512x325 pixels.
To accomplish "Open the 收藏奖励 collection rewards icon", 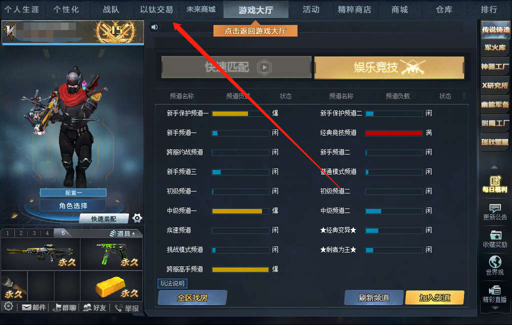I will pos(494,239).
